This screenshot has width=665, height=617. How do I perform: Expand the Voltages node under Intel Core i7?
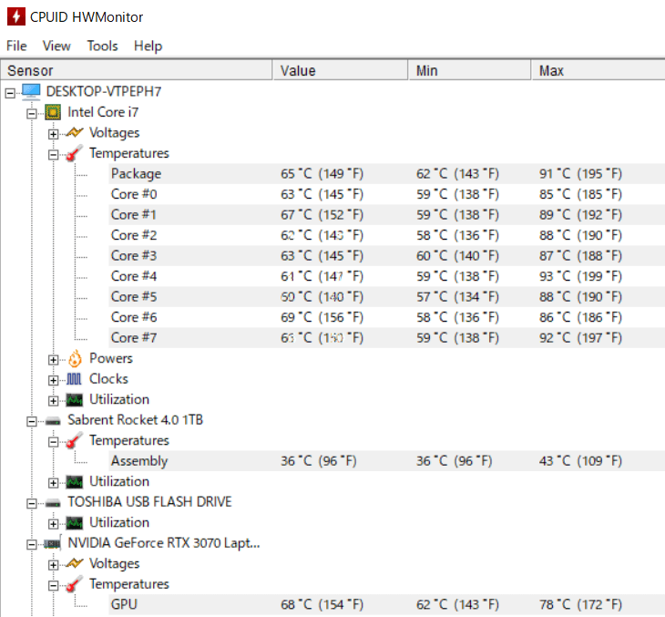[53, 134]
